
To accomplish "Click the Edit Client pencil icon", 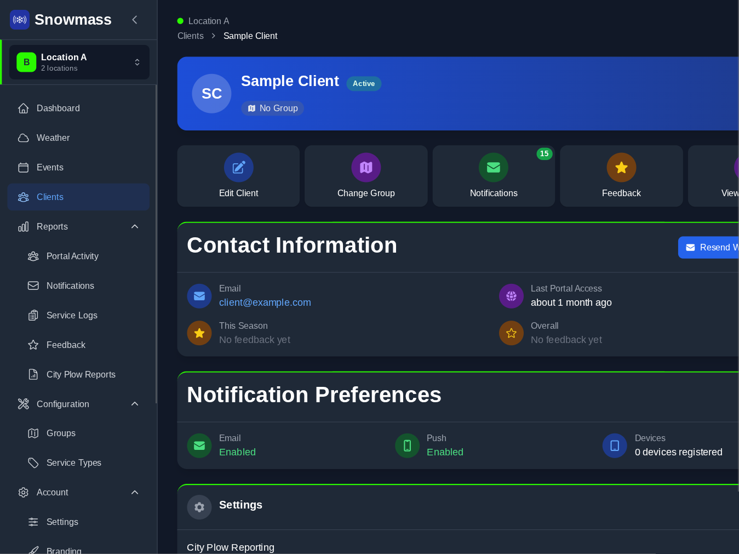I will pyautogui.click(x=238, y=168).
